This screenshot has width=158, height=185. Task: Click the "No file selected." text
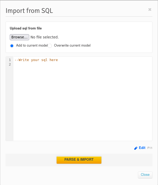(x=45, y=37)
